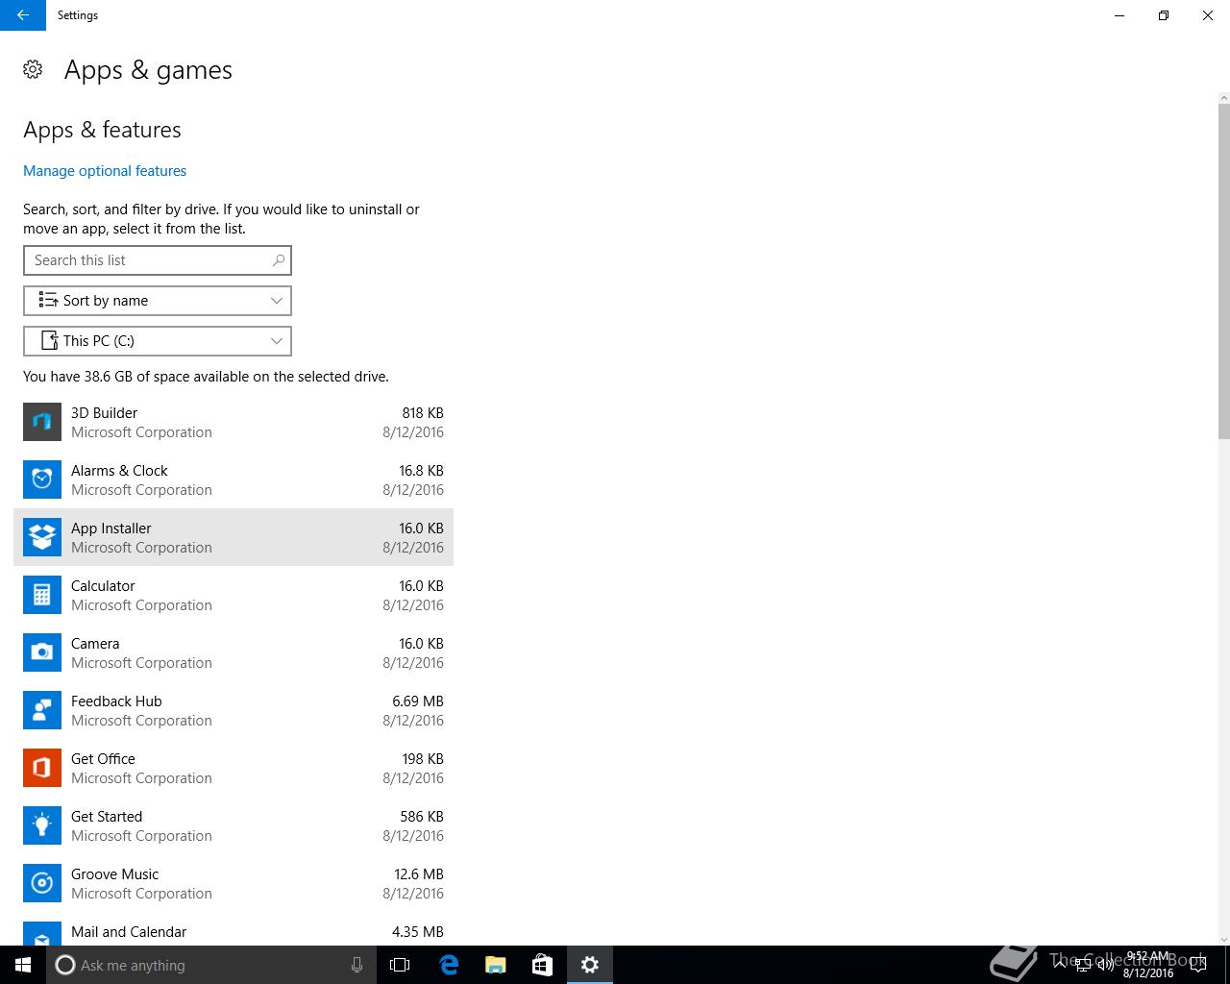Show hidden system tray icons
The width and height of the screenshot is (1230, 984).
click(1060, 965)
